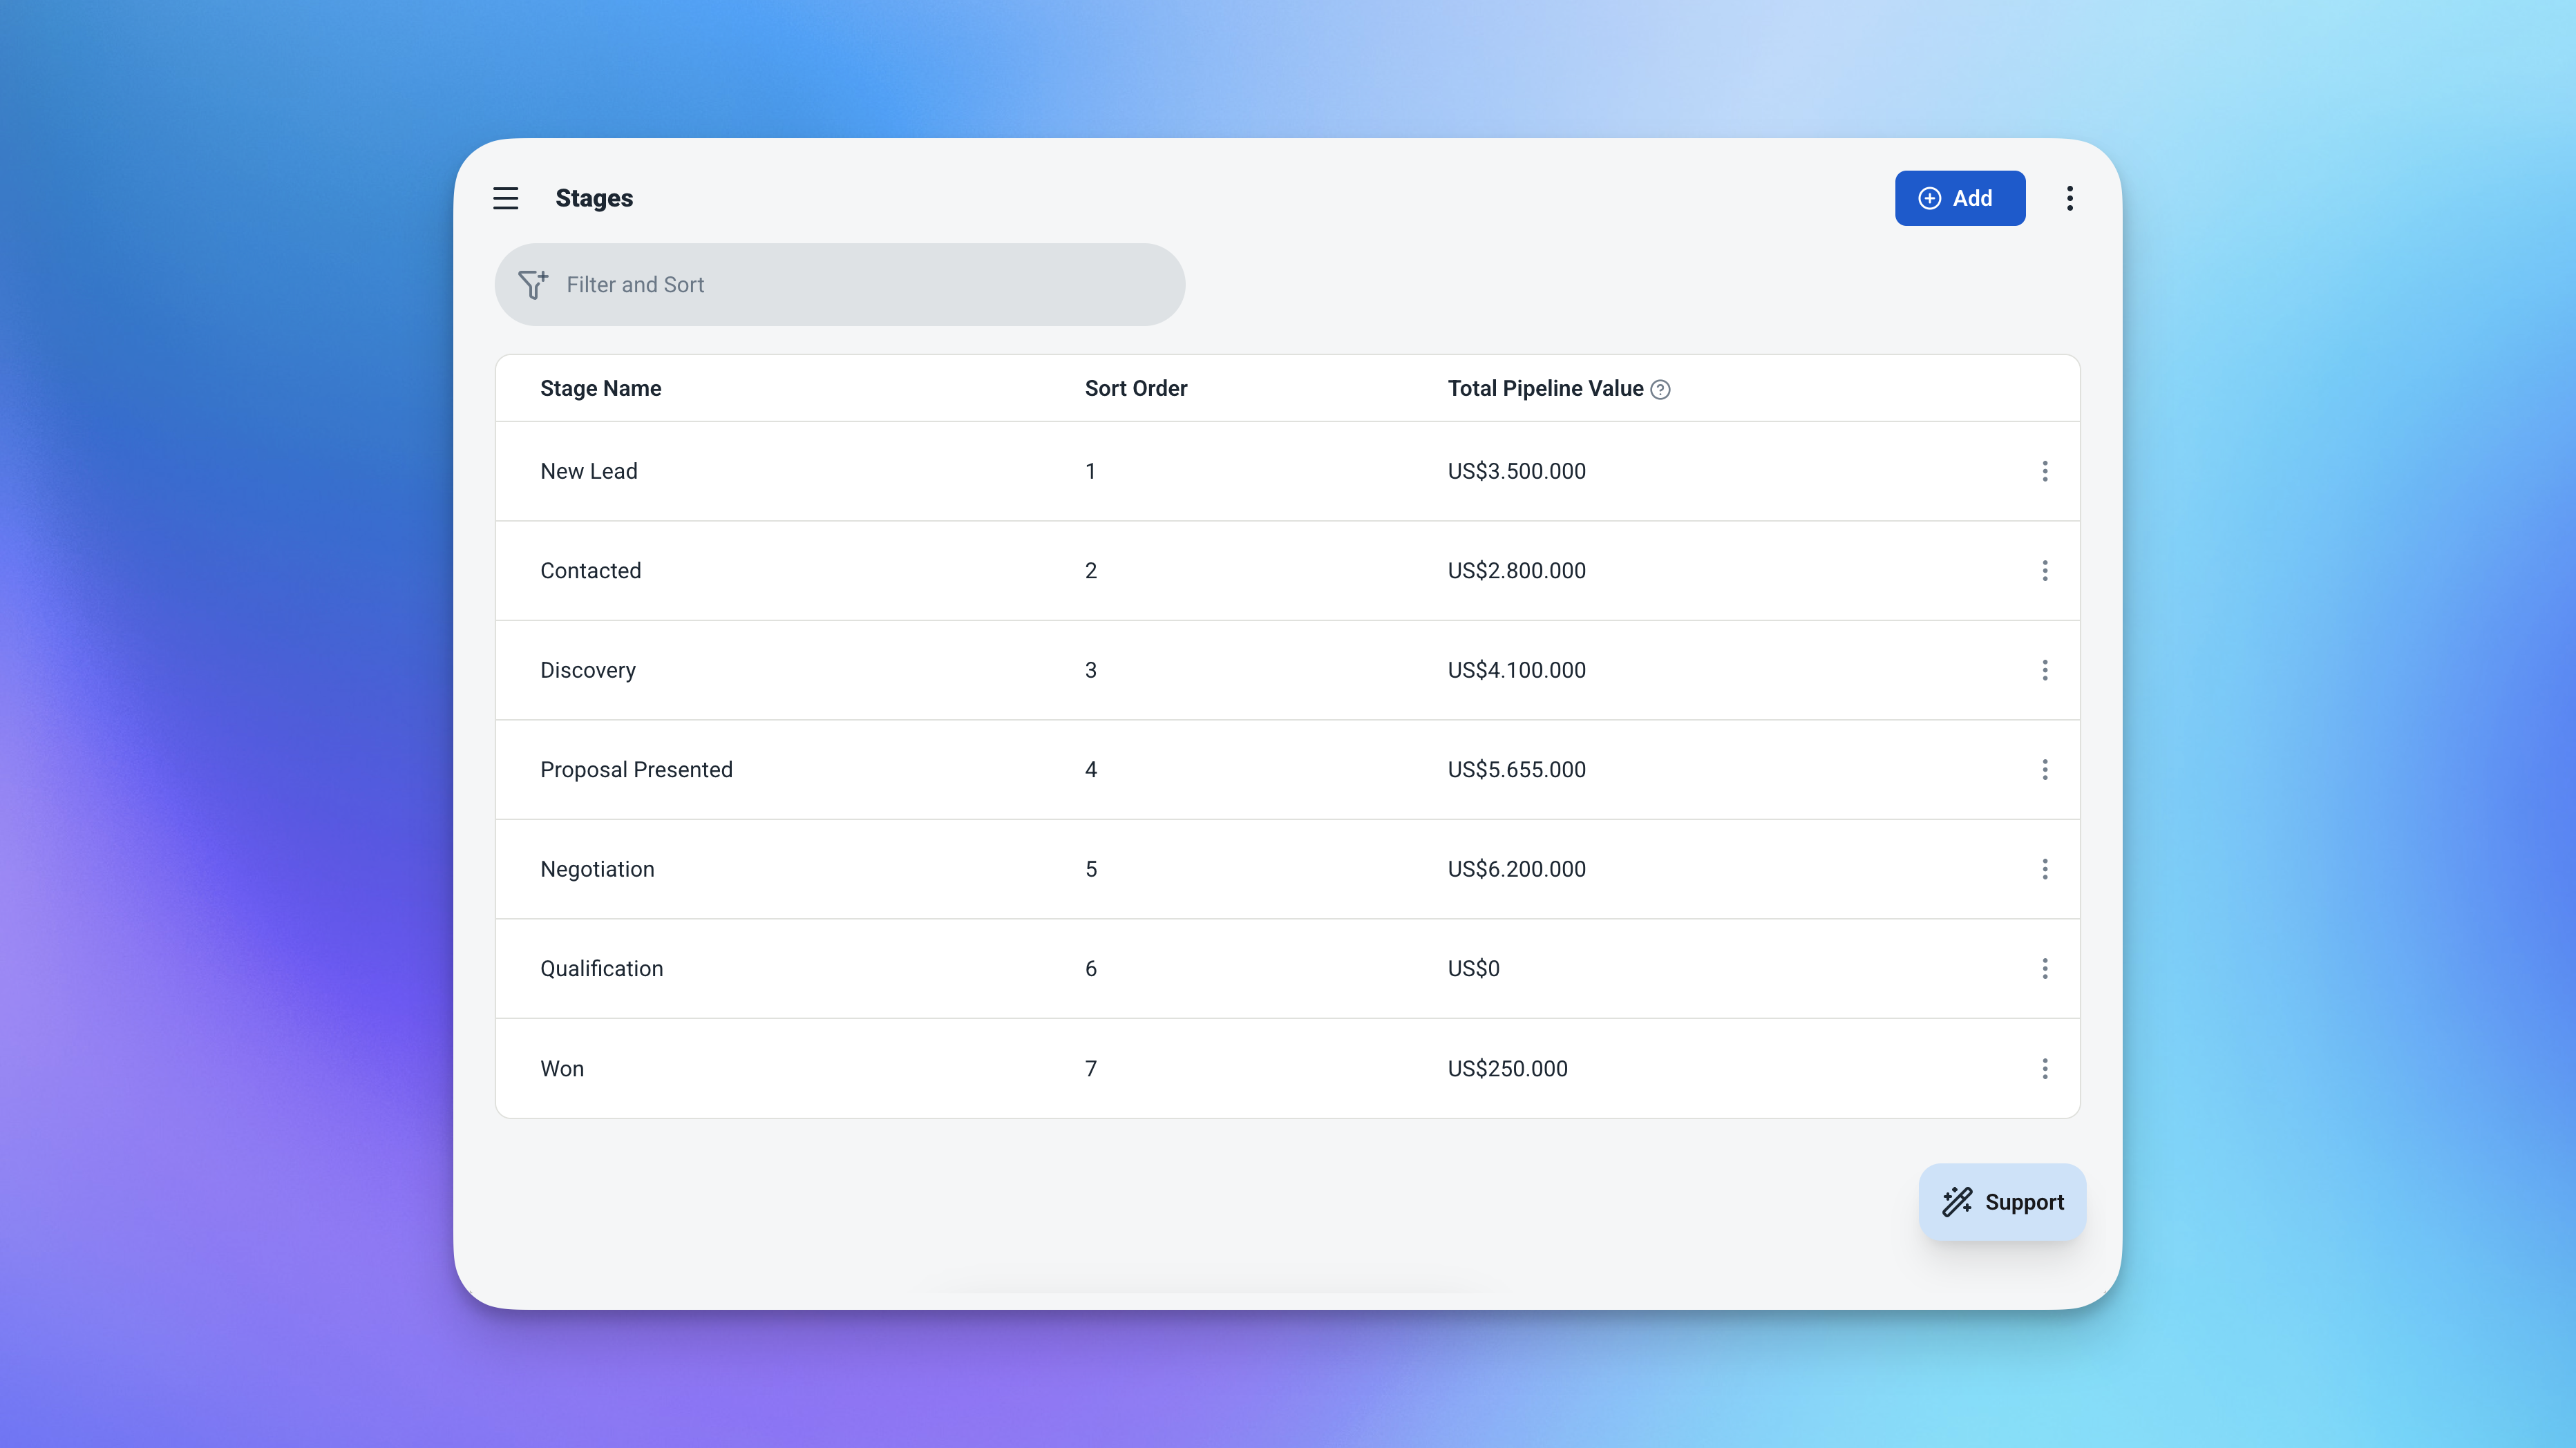The image size is (2576, 1448).
Task: Open actions menu for Won row
Action: pos(2044,1068)
